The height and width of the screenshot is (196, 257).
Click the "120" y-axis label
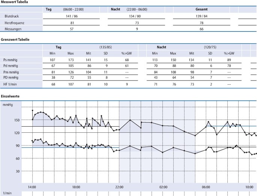click(x=17, y=133)
